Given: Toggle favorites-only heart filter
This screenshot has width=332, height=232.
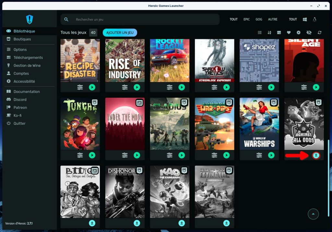Looking at the screenshot, I should point(289,33).
